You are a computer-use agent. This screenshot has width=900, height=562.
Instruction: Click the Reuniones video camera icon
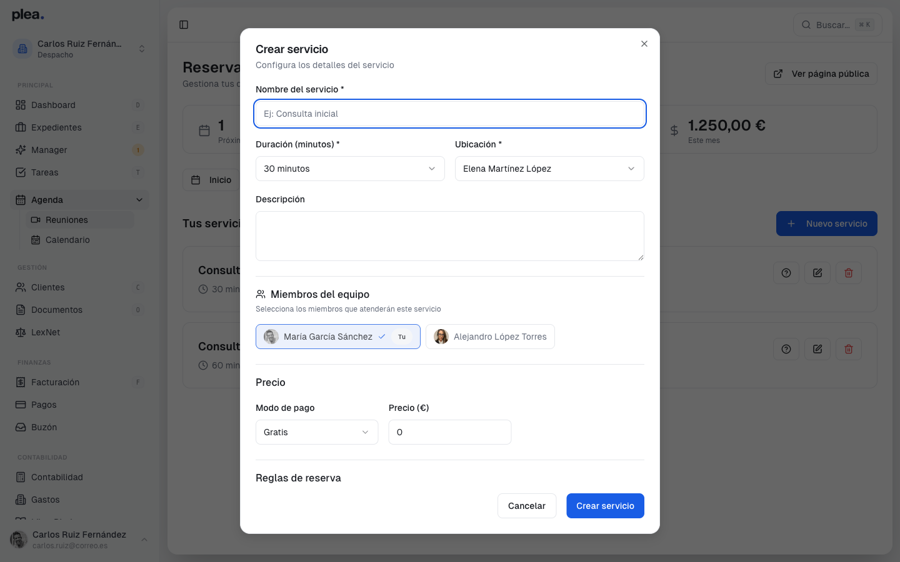(x=36, y=220)
